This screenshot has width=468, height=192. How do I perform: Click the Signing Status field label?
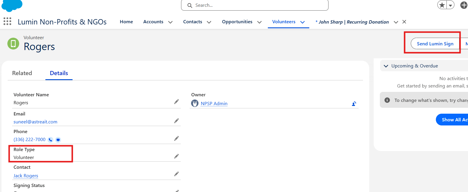pos(29,185)
